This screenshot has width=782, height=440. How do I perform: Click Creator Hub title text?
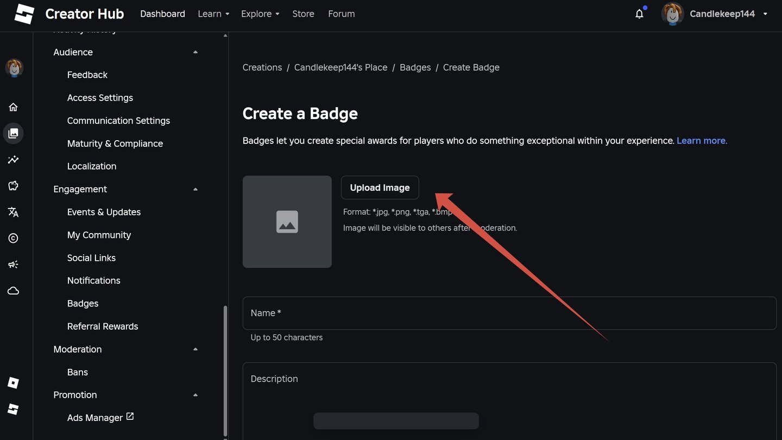click(x=85, y=14)
